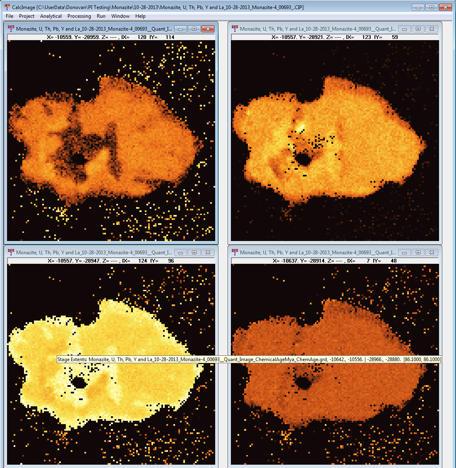Maximize the bottom-right image window

pyautogui.click(x=418, y=252)
